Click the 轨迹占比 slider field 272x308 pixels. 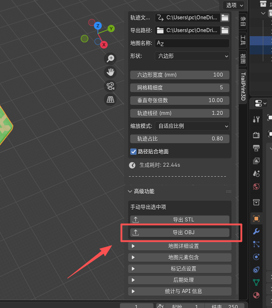click(x=180, y=139)
